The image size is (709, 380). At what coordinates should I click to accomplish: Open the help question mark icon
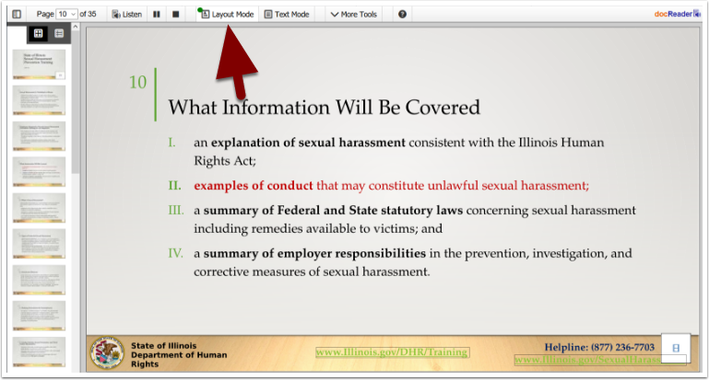coord(402,15)
